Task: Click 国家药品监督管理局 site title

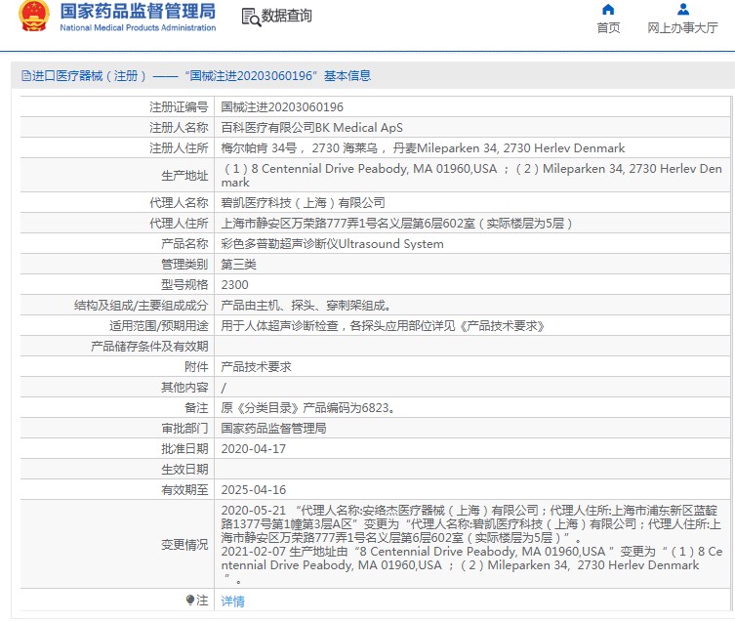Action: 138,11
